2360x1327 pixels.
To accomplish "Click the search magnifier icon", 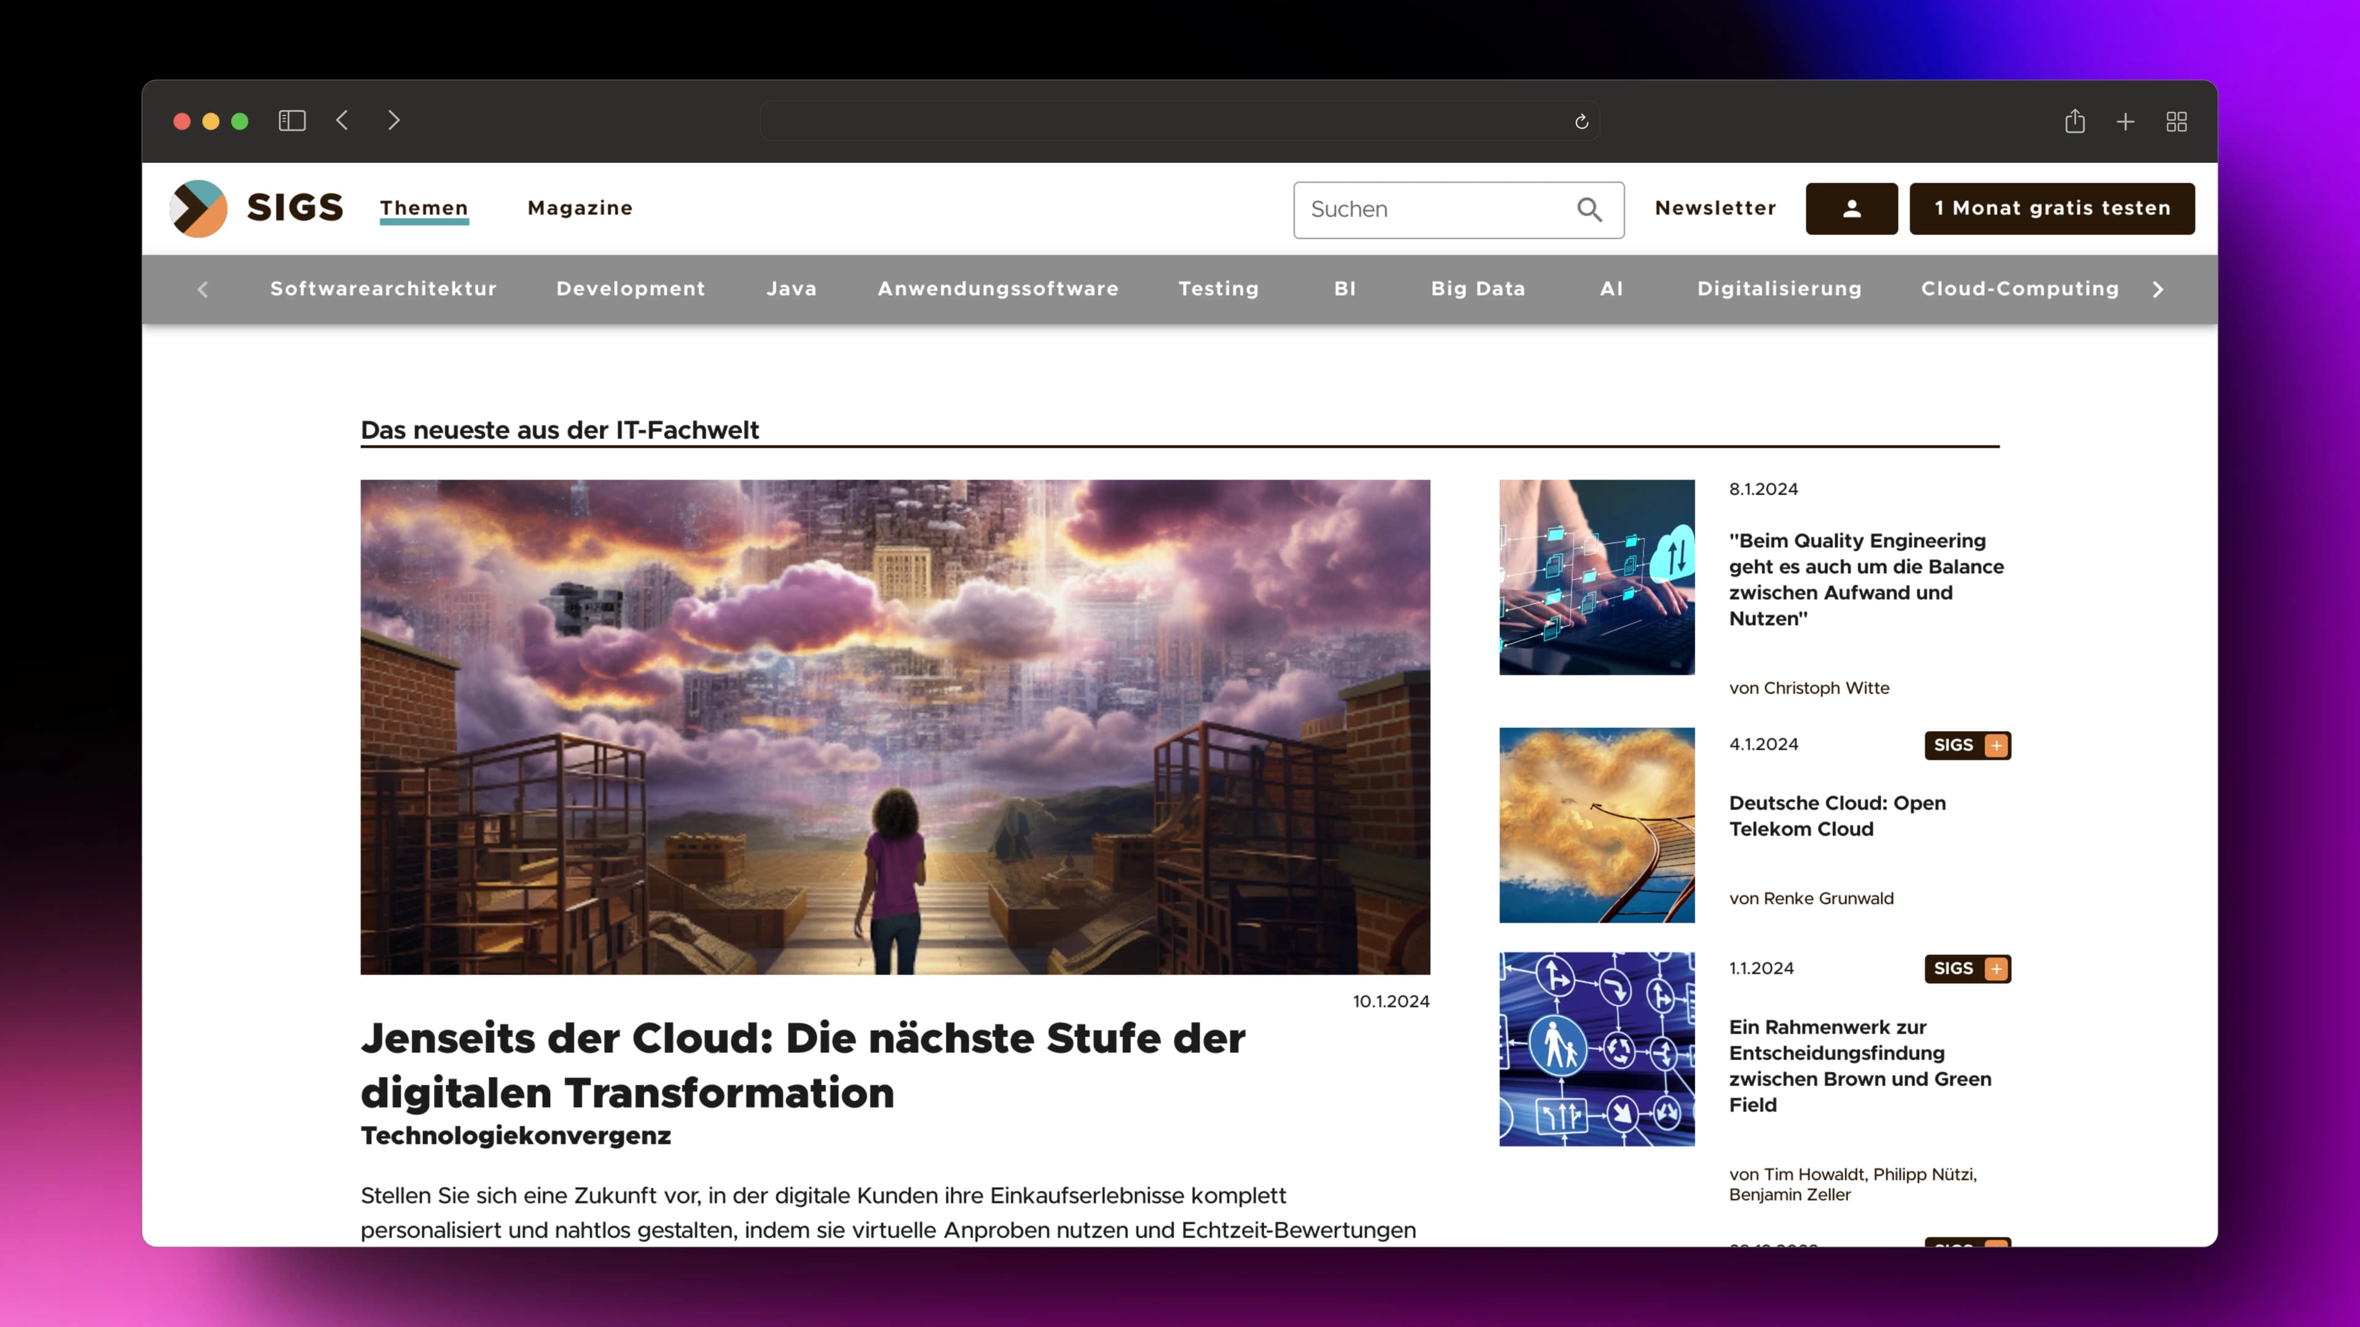I will [x=1589, y=209].
